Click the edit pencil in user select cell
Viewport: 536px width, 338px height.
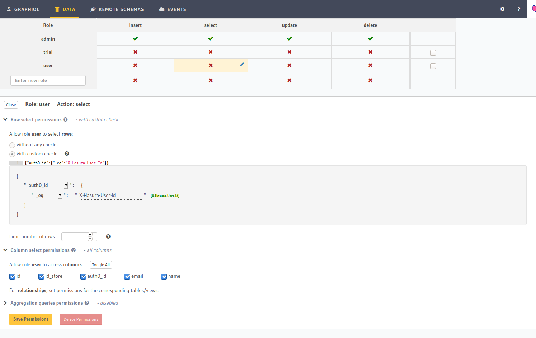pos(242,64)
